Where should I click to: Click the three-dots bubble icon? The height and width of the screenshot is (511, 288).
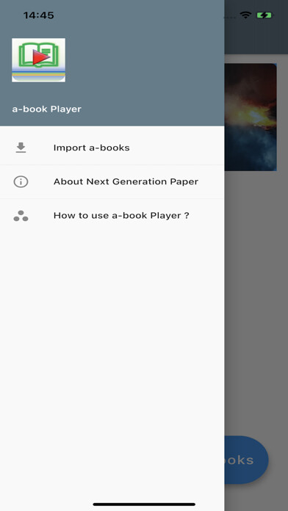(x=21, y=216)
